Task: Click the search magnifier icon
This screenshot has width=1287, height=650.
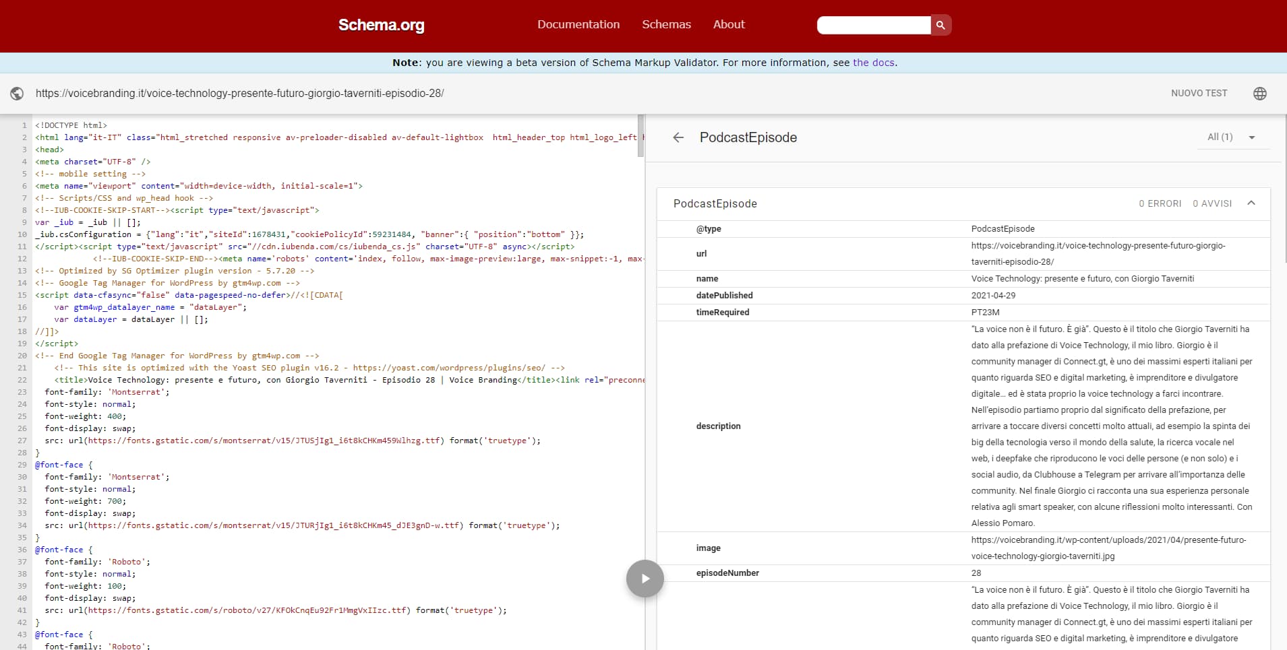Action: [940, 25]
